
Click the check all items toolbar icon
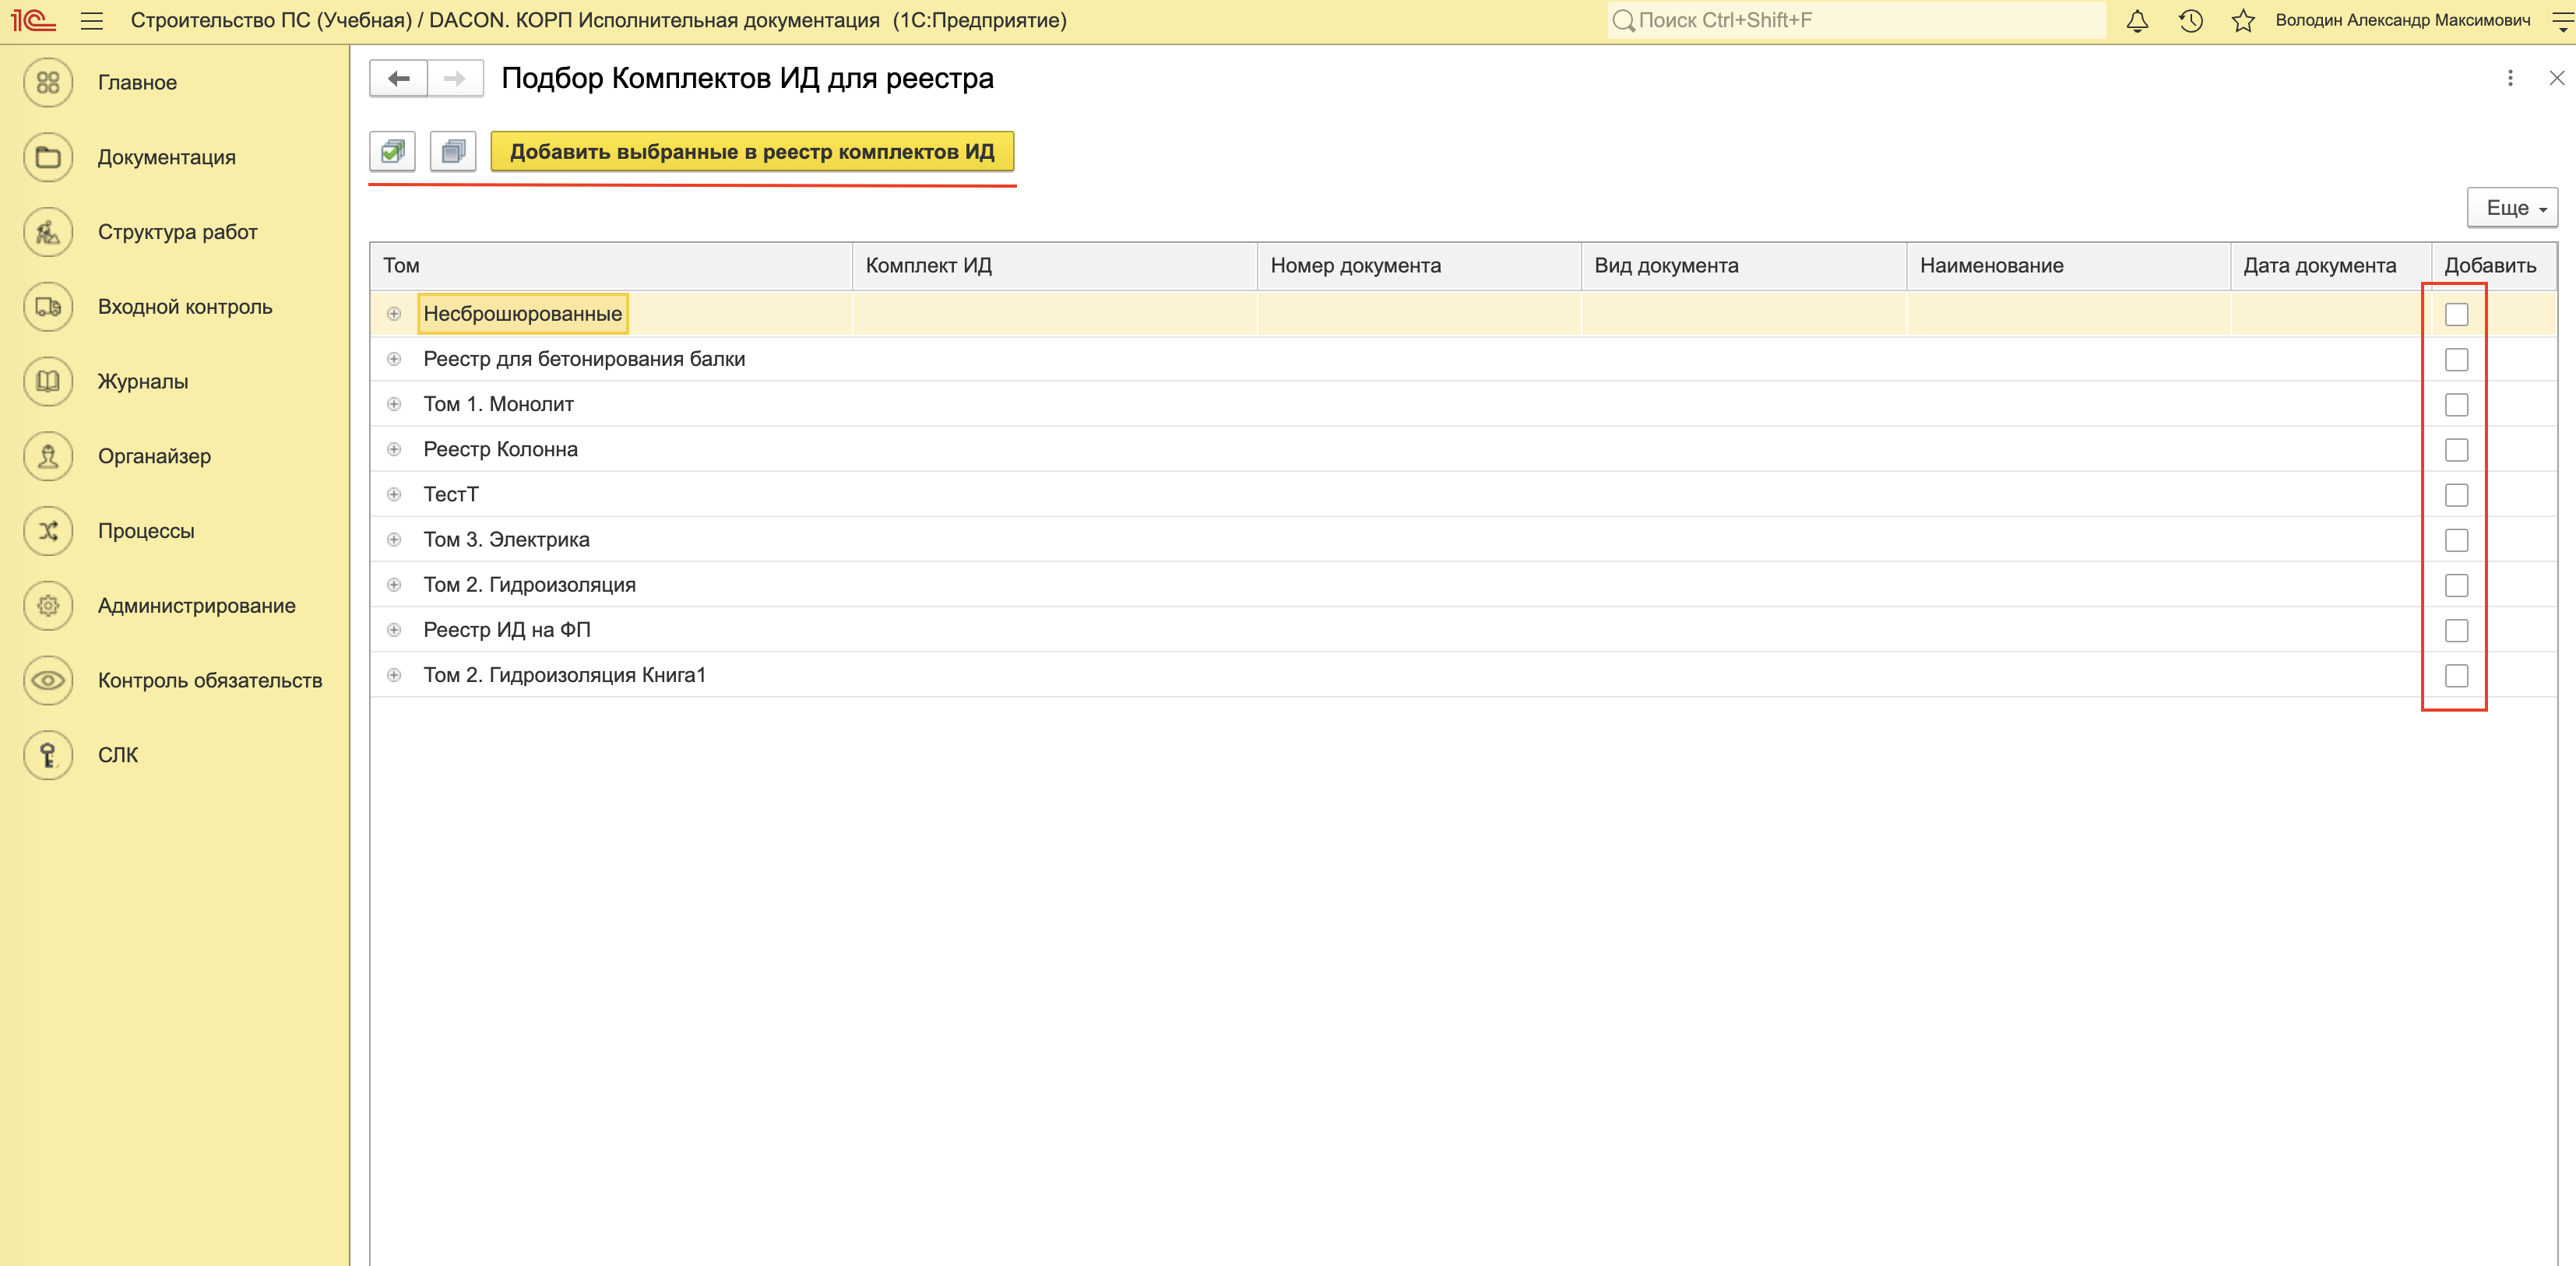click(392, 152)
